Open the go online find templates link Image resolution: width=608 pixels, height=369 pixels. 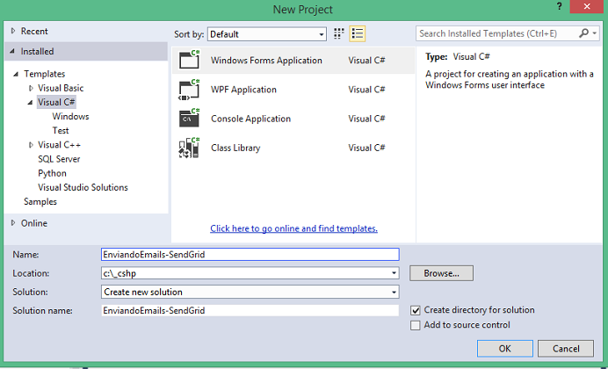294,228
